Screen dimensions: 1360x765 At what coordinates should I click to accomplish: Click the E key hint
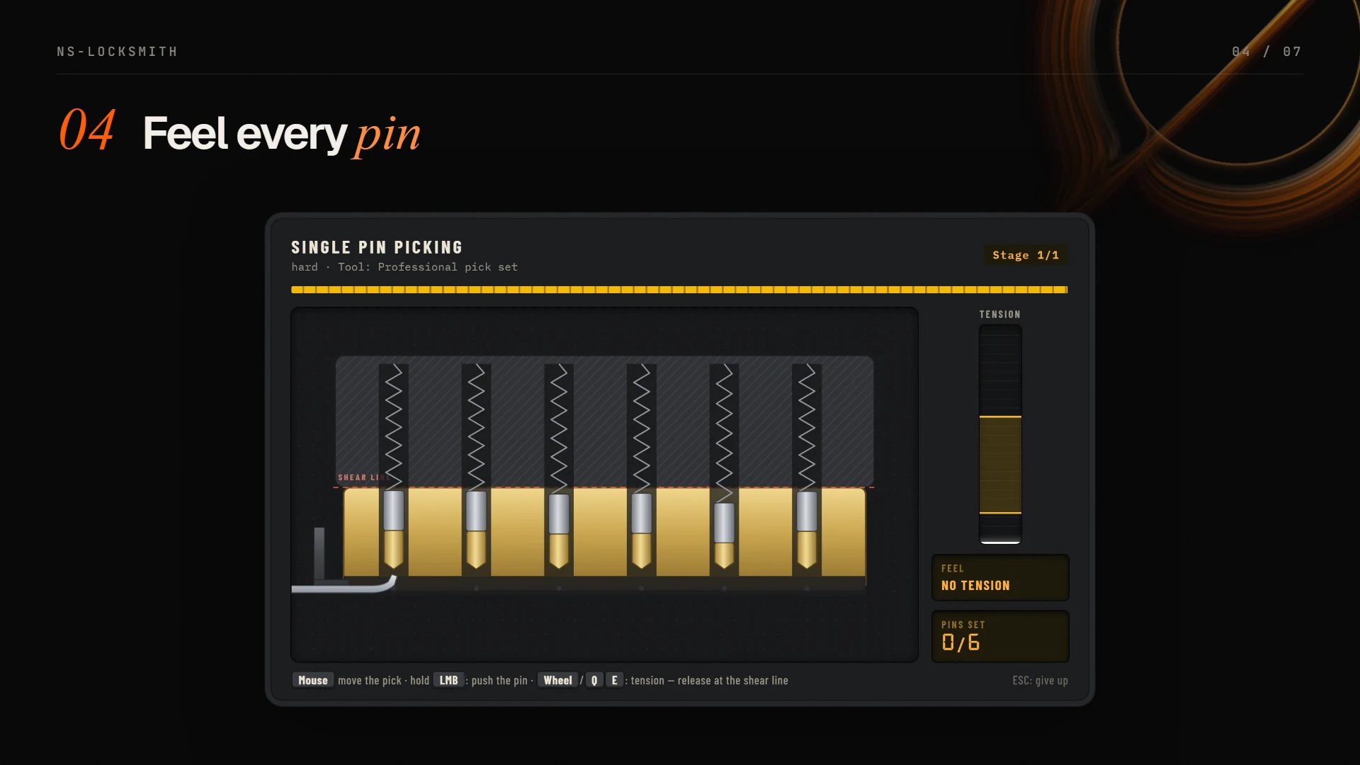(614, 680)
